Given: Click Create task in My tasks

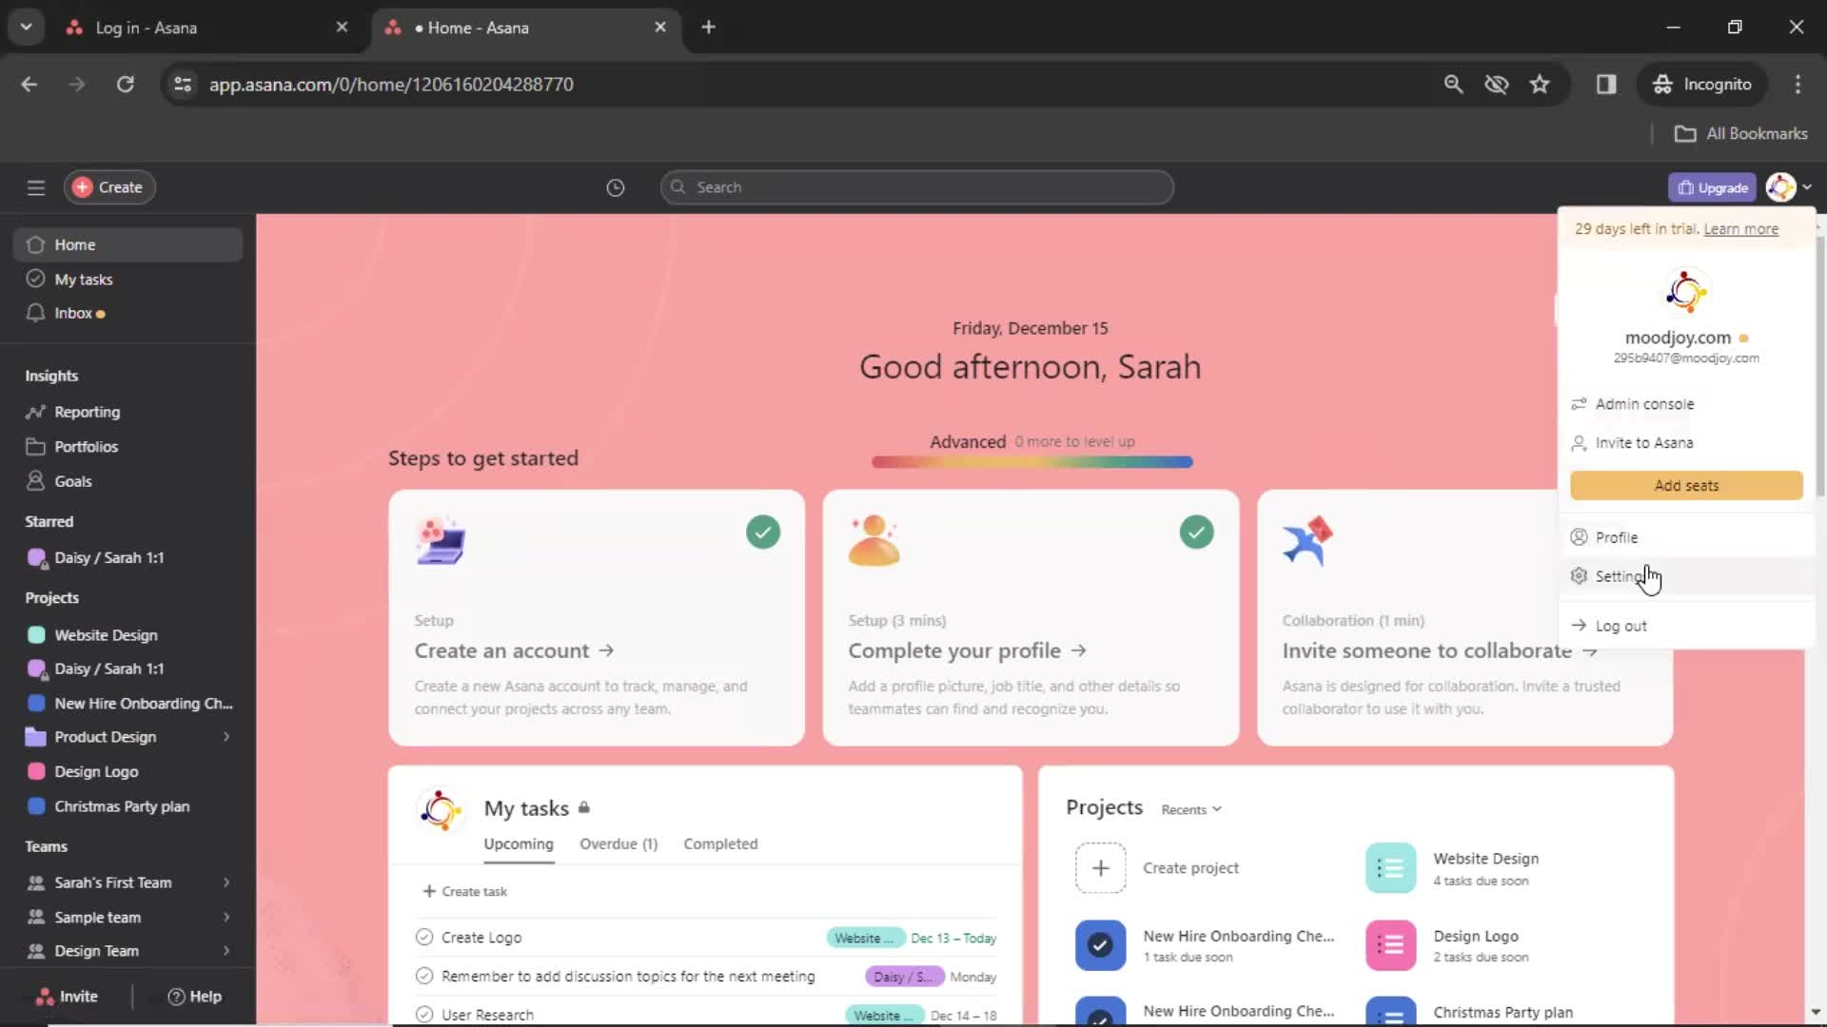Looking at the screenshot, I should 465,892.
